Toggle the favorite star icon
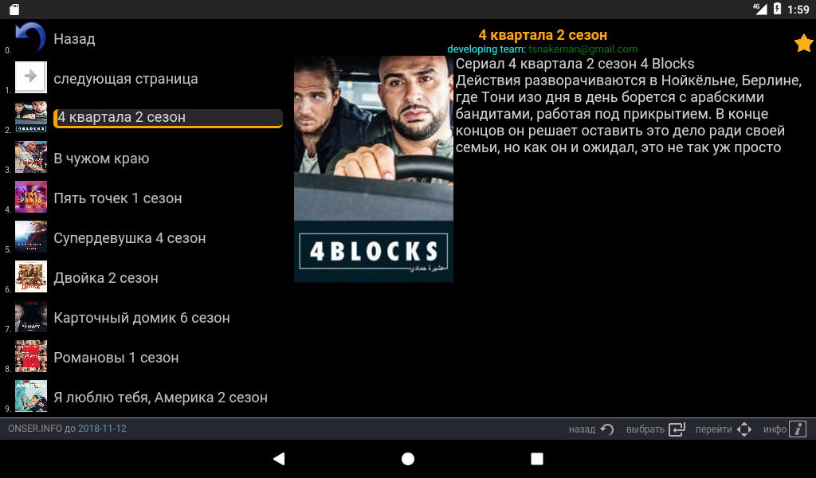This screenshot has height=478, width=816. coord(804,43)
